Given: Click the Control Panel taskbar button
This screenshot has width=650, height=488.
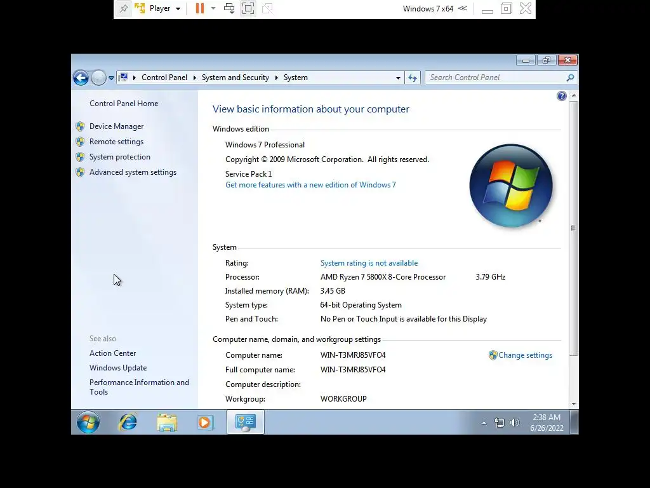Looking at the screenshot, I should 246,423.
